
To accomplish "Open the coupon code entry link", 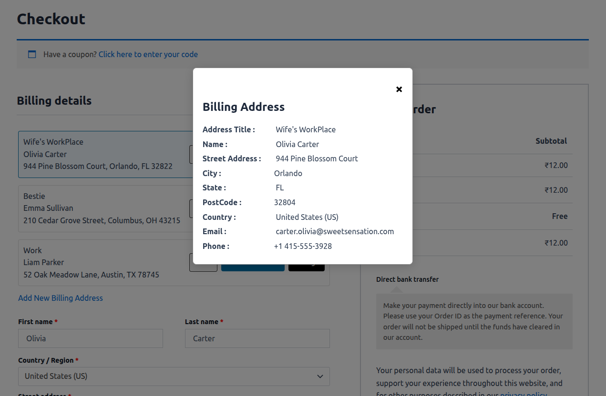I will click(x=148, y=54).
